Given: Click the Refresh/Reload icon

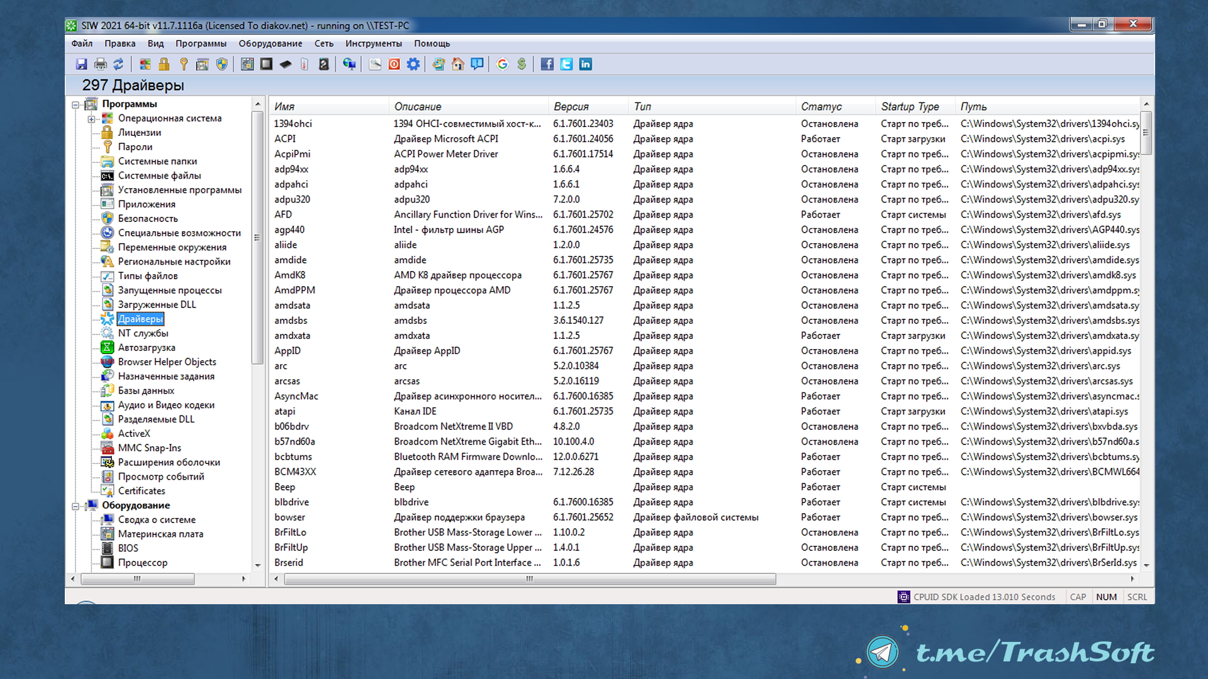Looking at the screenshot, I should click(x=120, y=64).
